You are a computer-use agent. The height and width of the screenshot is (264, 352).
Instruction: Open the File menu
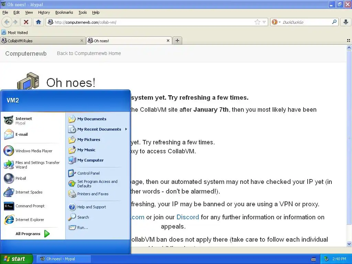5,12
